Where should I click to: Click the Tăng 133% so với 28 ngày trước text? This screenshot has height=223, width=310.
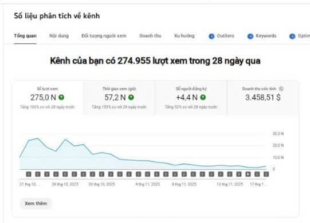pos(119,107)
